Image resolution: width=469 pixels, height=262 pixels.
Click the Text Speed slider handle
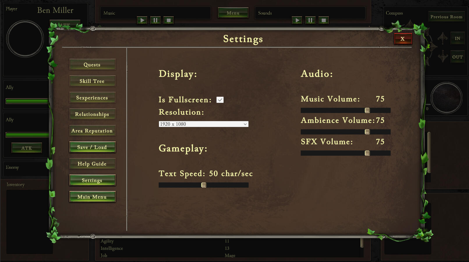[204, 185]
